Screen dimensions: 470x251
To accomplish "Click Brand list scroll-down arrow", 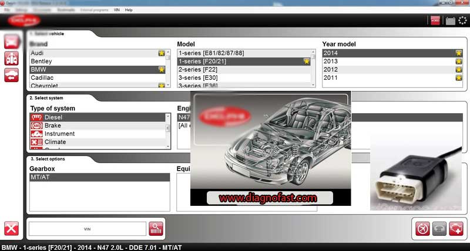I will pyautogui.click(x=168, y=85).
